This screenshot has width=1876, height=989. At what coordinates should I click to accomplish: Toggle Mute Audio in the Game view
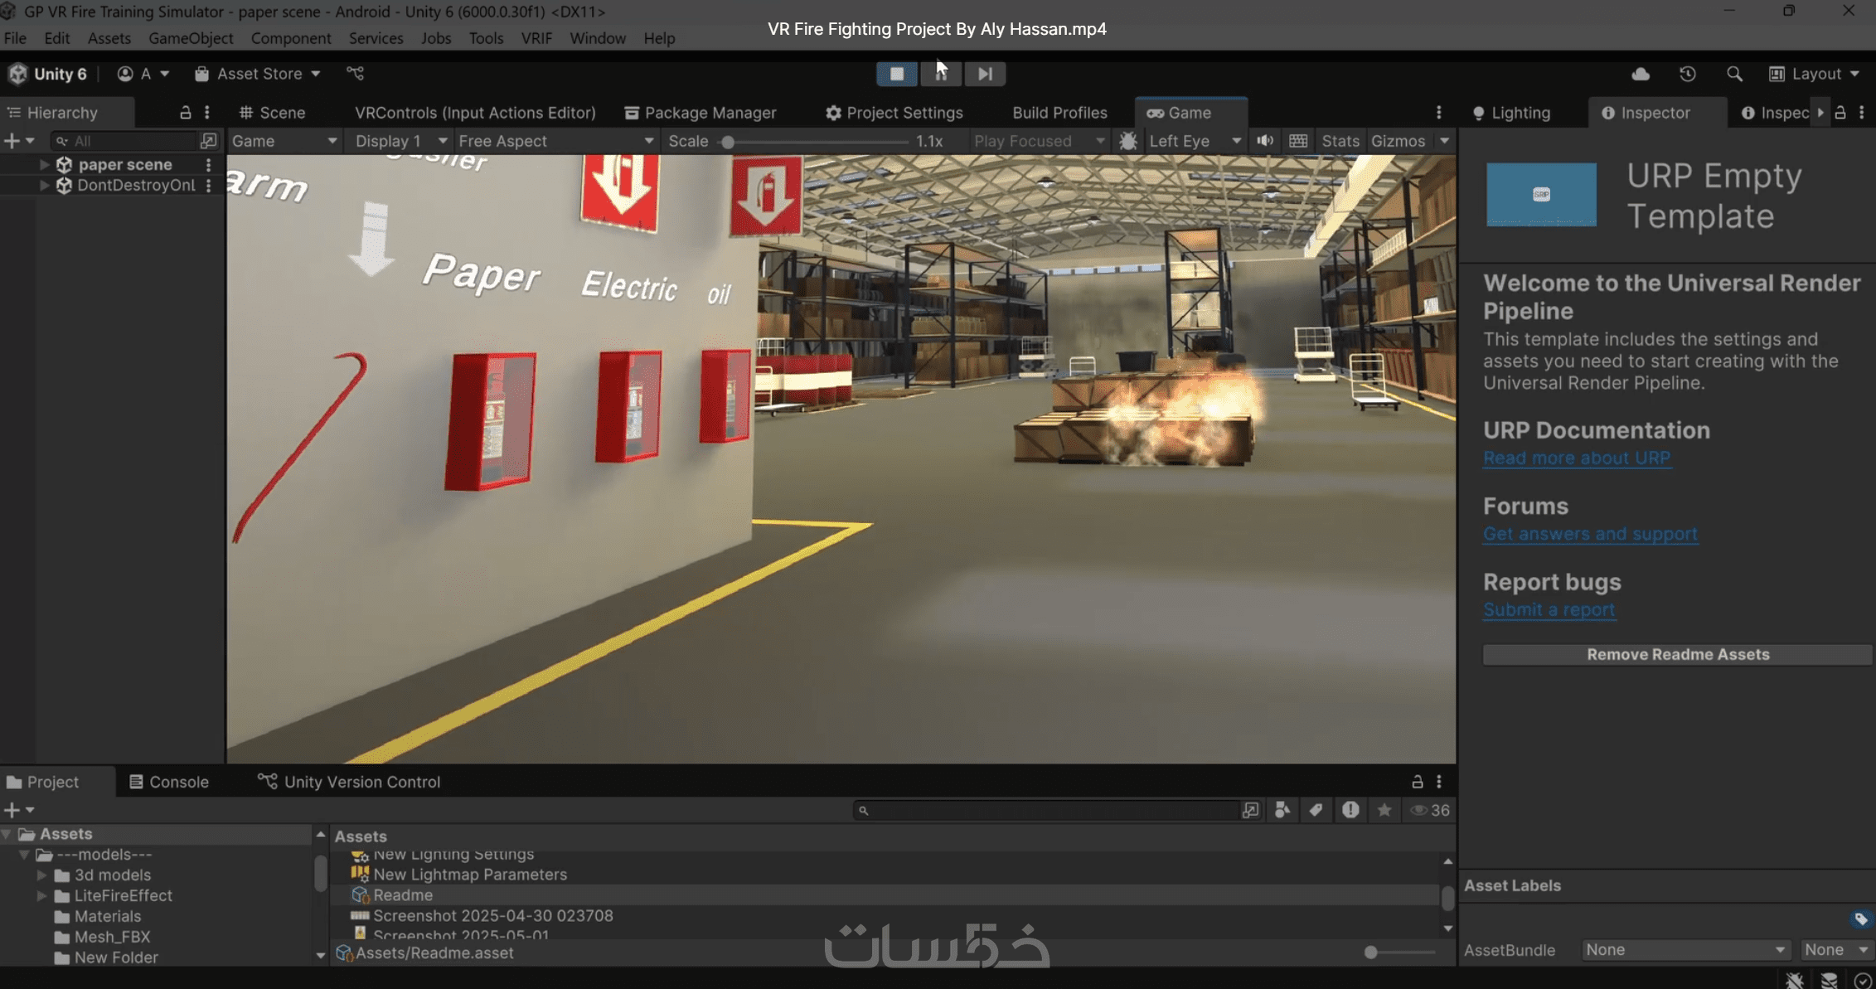(1265, 141)
